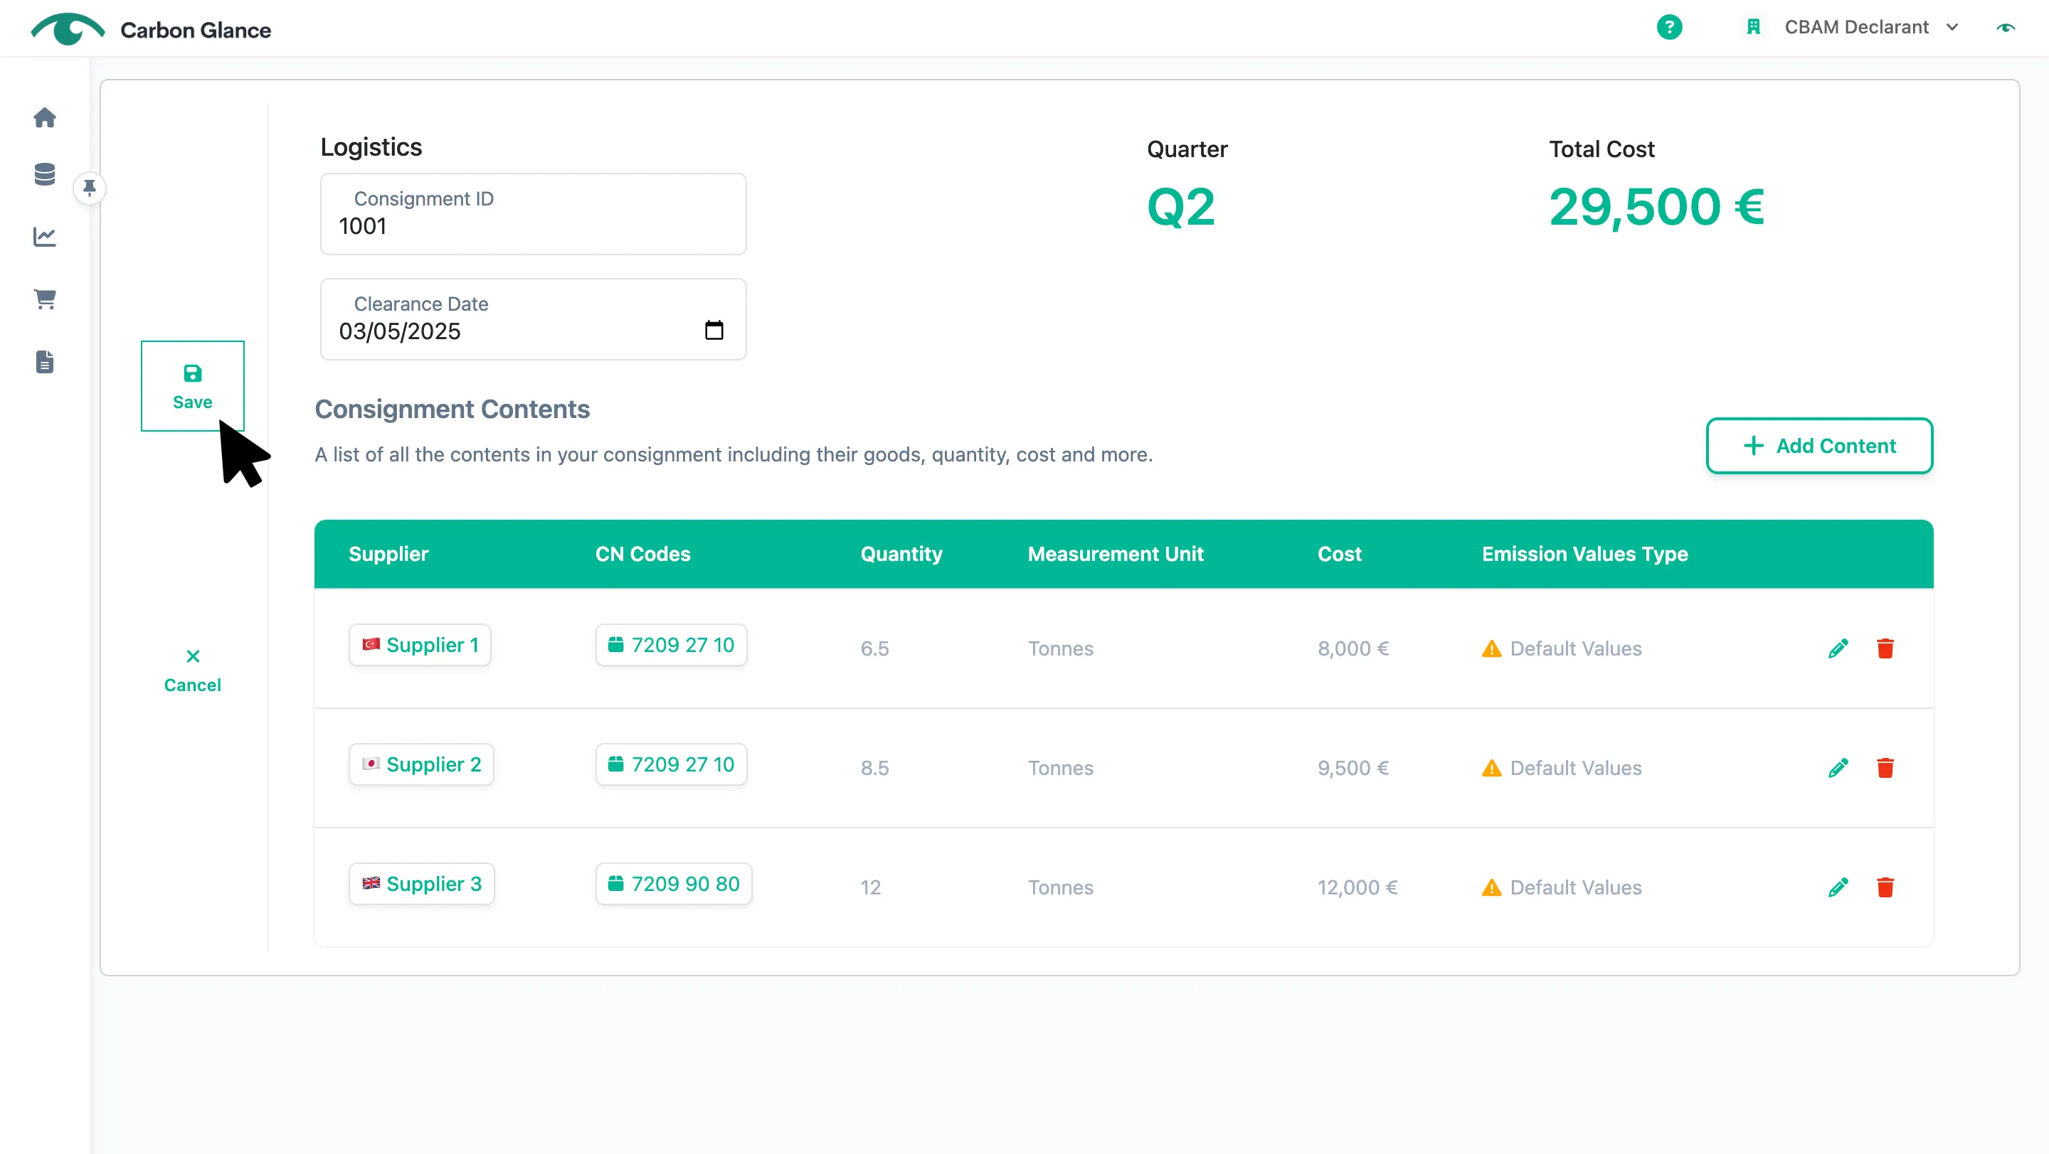This screenshot has width=2049, height=1154.
Task: Click the CN Codes column header
Action: click(x=642, y=554)
